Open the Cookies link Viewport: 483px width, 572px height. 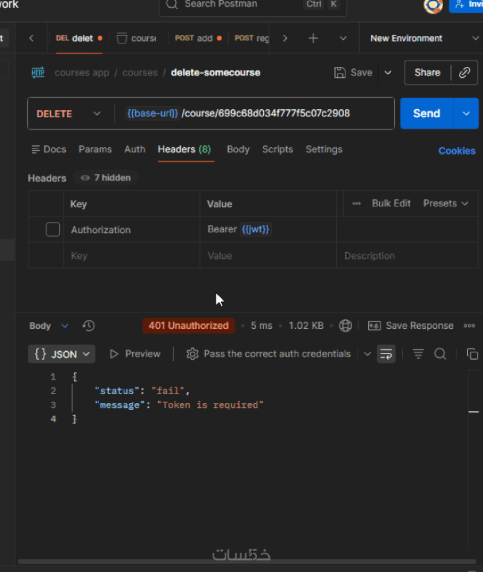tap(456, 151)
